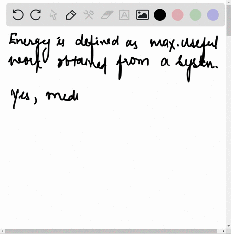Choose the black pen color
The width and height of the screenshot is (231, 234).
pos(160,15)
